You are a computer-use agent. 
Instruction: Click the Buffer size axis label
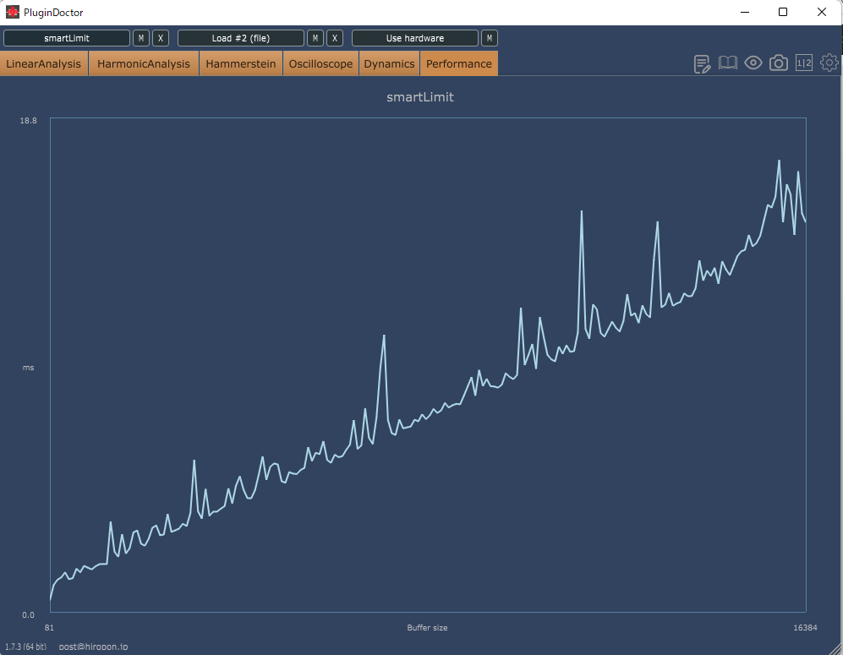[x=427, y=628]
